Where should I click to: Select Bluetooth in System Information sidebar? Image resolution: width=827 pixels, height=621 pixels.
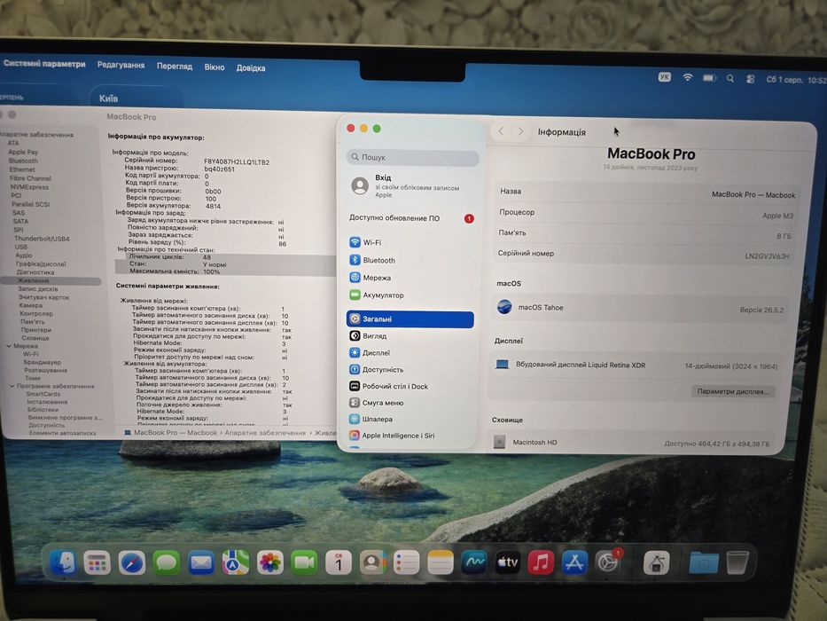click(23, 161)
